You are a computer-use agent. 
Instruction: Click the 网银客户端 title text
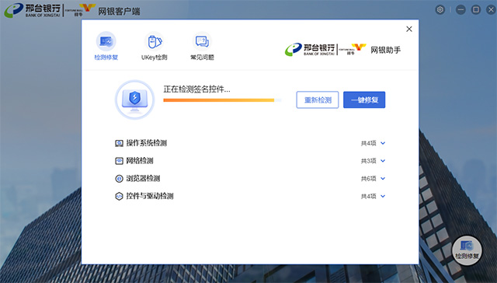[119, 12]
